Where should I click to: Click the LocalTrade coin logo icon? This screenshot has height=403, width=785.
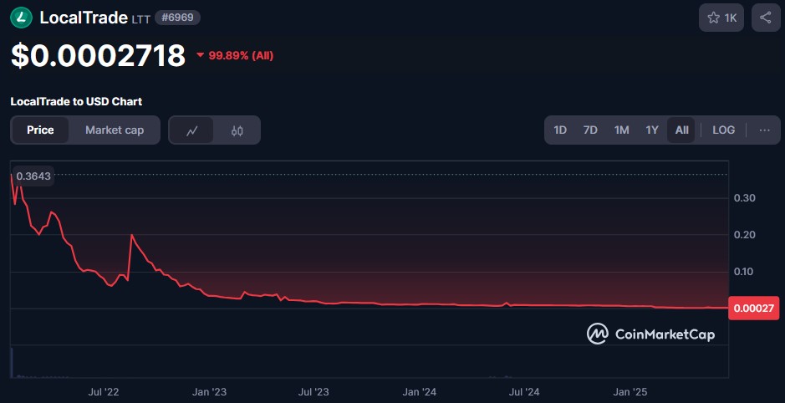click(21, 18)
